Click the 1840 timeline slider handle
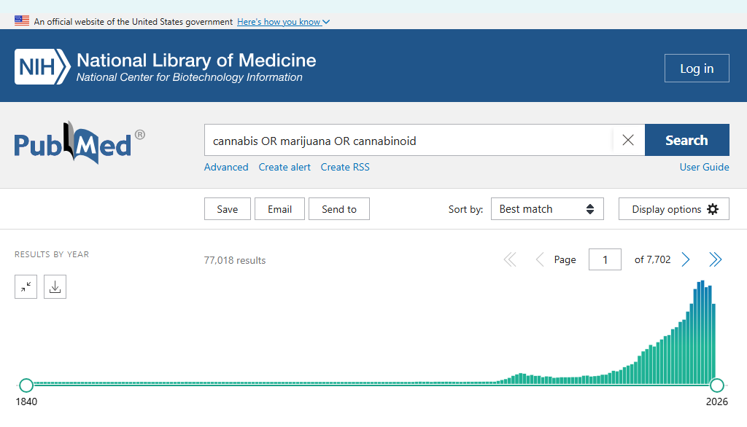747x427 pixels. [26, 385]
